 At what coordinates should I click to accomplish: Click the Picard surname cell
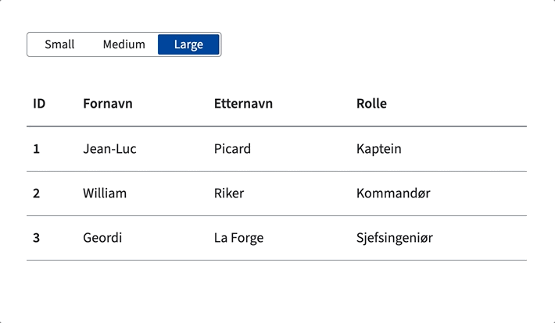click(x=232, y=148)
